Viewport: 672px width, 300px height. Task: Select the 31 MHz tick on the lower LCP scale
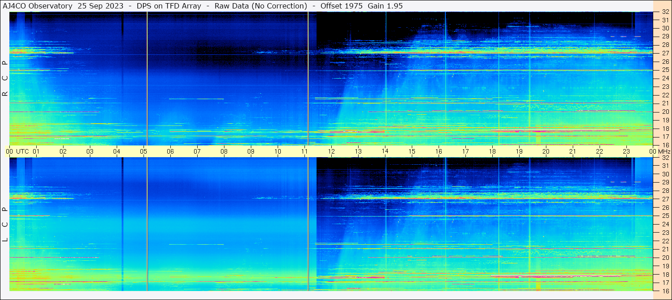(665, 166)
